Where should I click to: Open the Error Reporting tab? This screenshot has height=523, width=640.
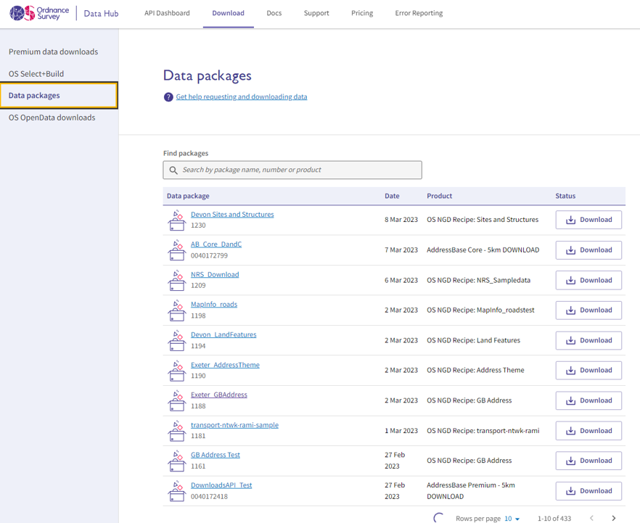(x=419, y=13)
